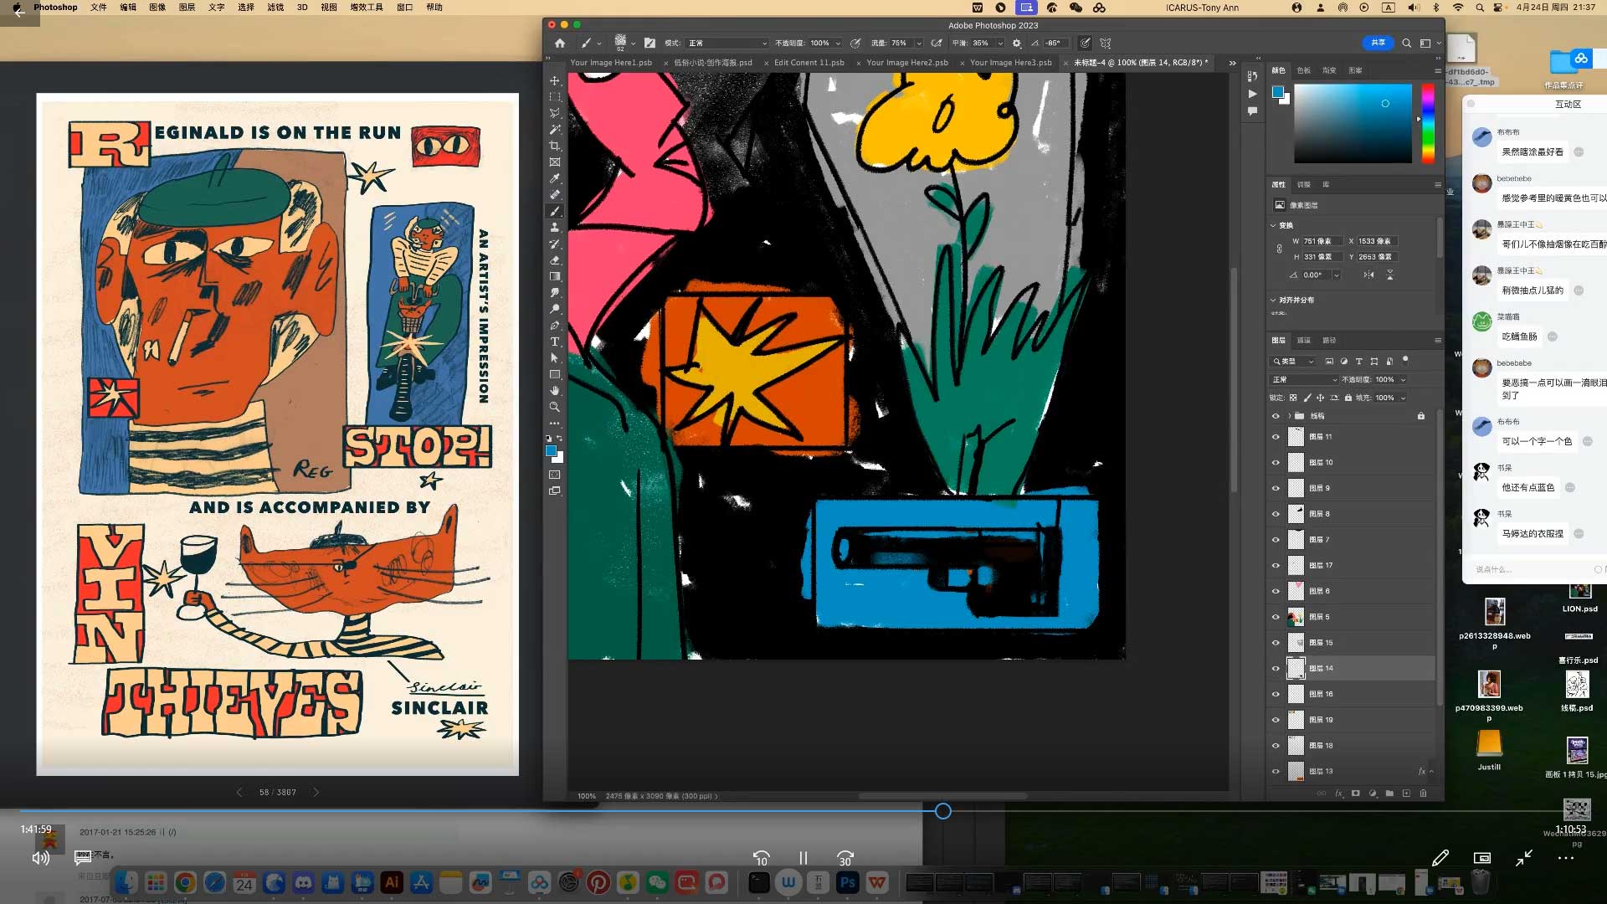1607x904 pixels.
Task: Choose the Type tool
Action: point(554,342)
